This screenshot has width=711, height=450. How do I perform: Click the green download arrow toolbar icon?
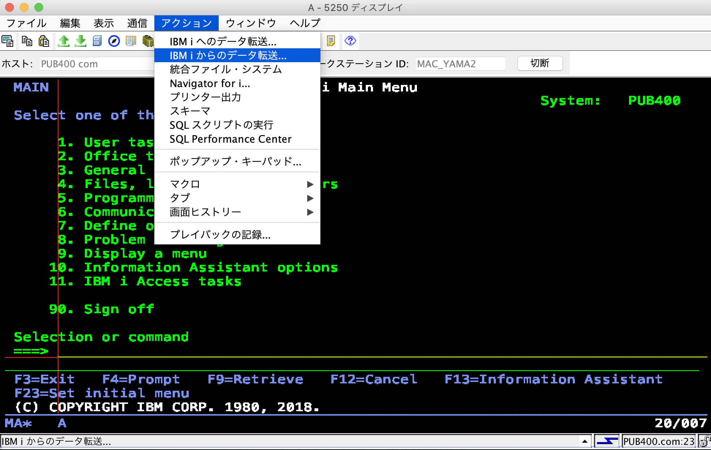(x=80, y=41)
